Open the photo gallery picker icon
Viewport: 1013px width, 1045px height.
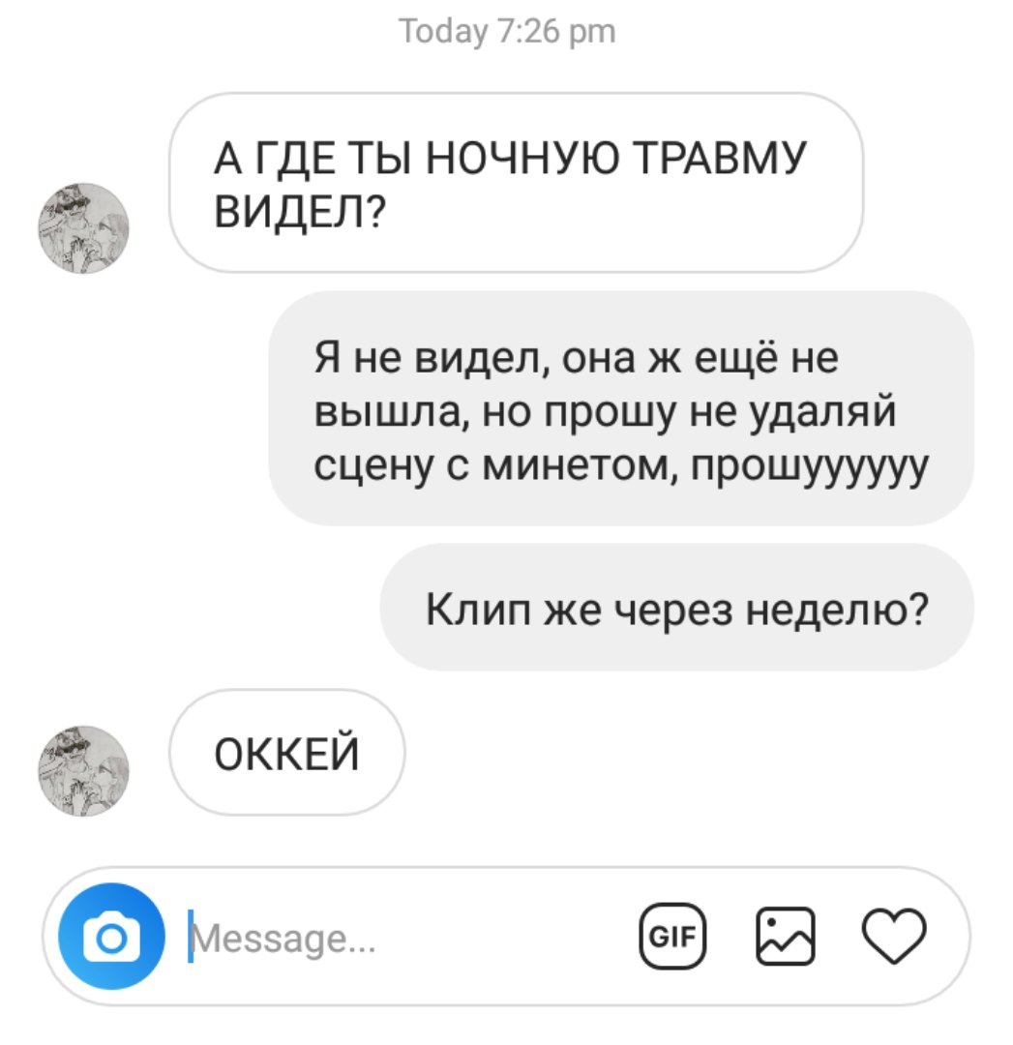785,937
